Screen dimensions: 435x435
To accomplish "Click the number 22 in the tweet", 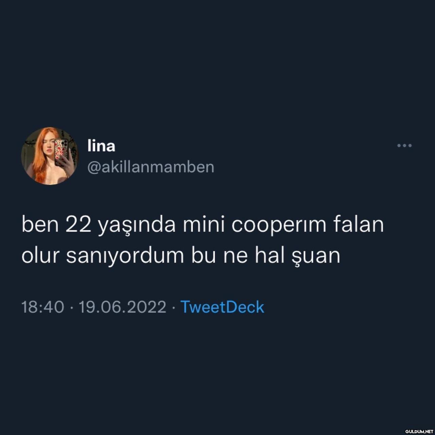I will [79, 225].
